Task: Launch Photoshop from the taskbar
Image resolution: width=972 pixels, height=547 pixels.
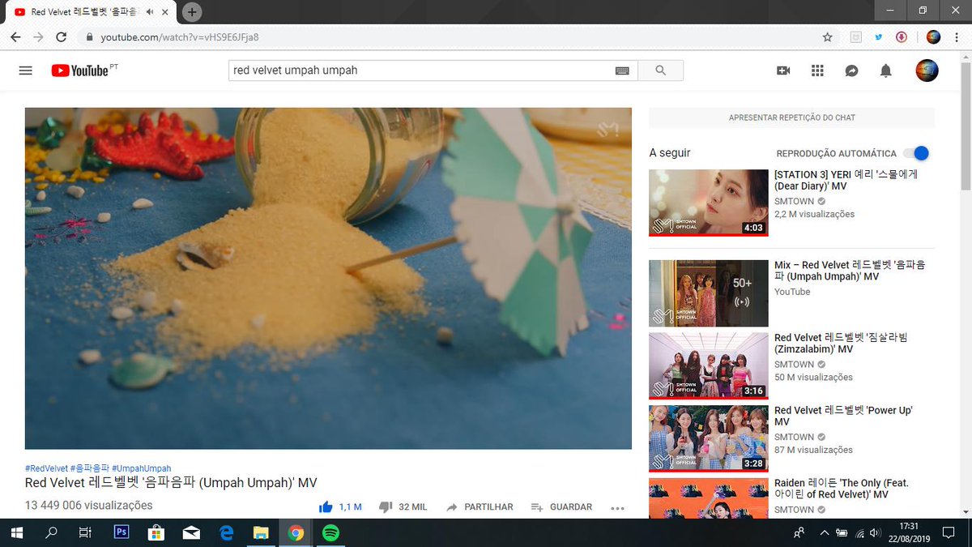Action: 122,532
